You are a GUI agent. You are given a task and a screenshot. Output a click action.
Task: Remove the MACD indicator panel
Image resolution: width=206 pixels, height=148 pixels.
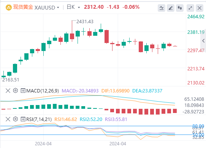click(8, 91)
